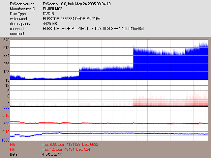Click the 128 axis label on PIE chart
Viewport: 211px width, 158px height.
pyautogui.click(x=6, y=72)
